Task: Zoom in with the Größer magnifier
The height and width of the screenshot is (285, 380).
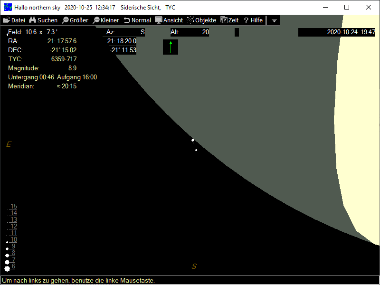Action: coord(75,20)
